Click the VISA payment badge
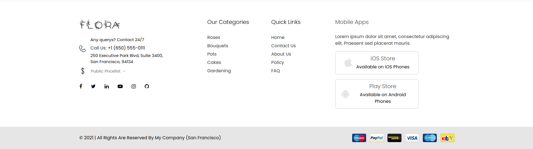The height and width of the screenshot is (149, 533). 412,138
